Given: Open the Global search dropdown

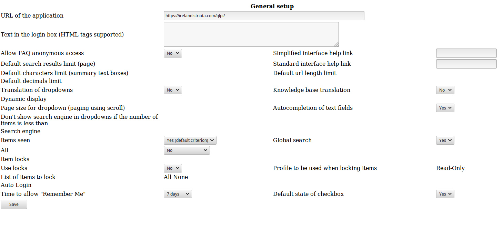Looking at the screenshot, I should click(445, 140).
